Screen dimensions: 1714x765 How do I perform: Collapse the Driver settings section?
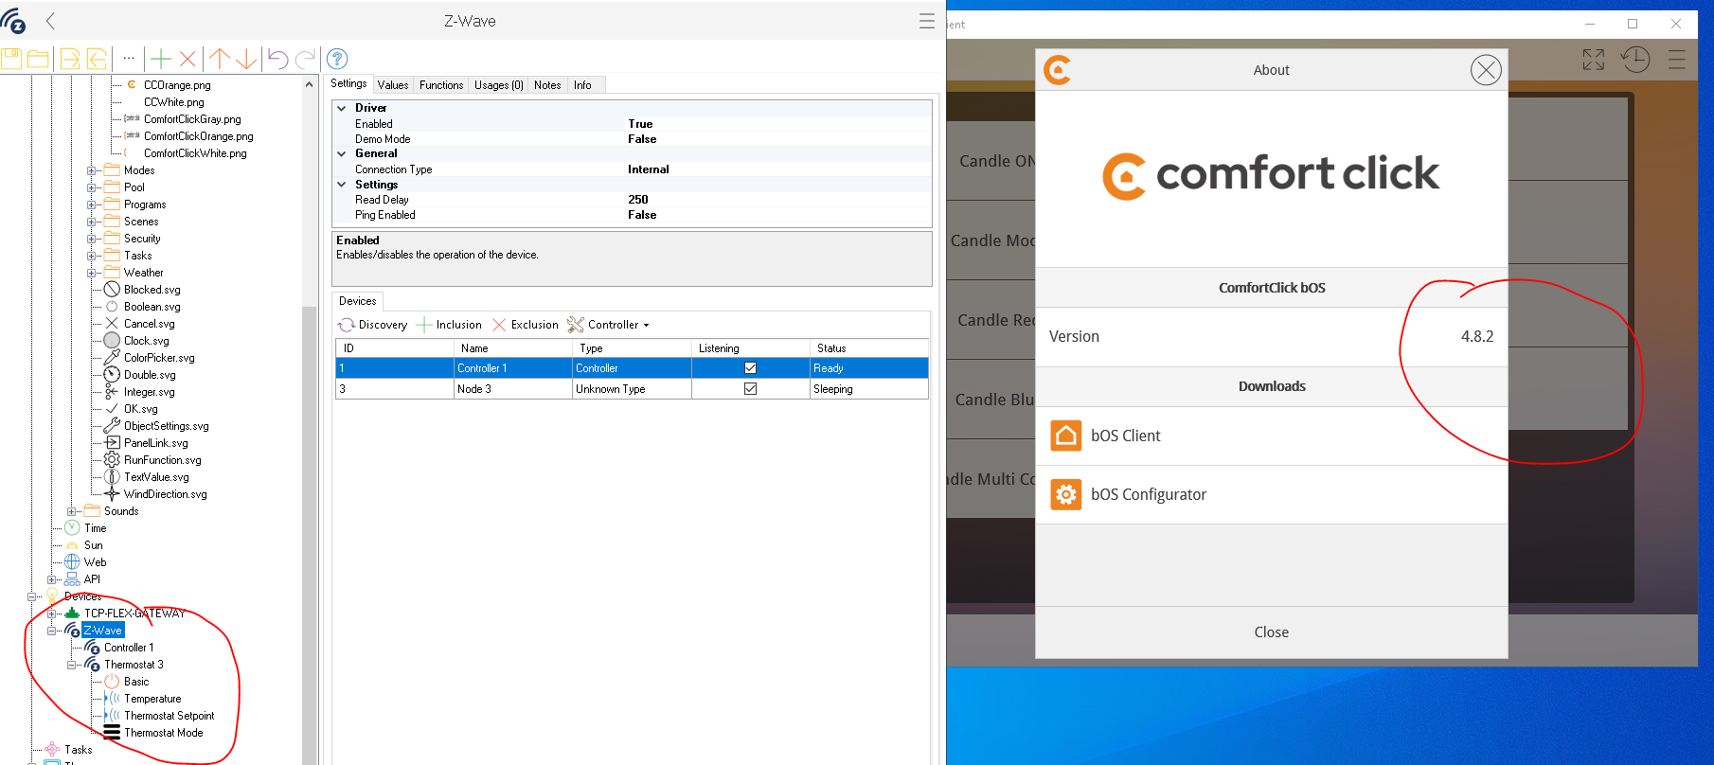tap(342, 108)
